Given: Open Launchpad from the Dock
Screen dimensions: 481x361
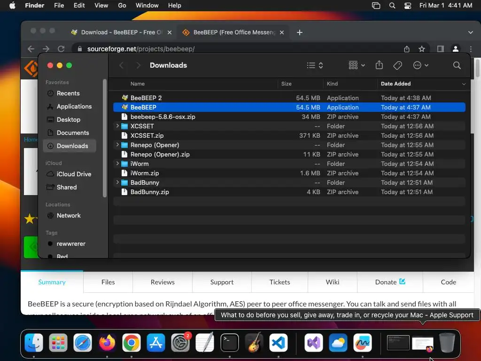Looking at the screenshot, I should 58,343.
